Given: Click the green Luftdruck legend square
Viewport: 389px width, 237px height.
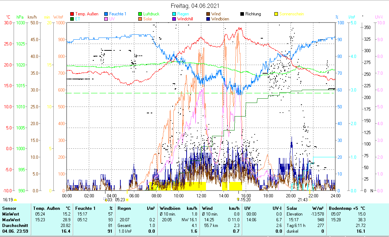Looking at the screenshot, I should pyautogui.click(x=140, y=14).
